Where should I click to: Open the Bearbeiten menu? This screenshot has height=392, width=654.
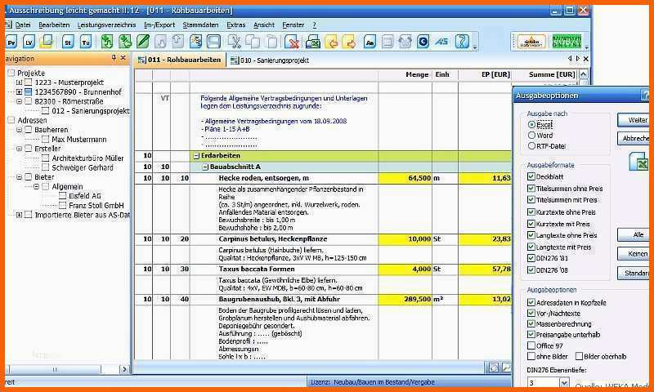pyautogui.click(x=54, y=25)
